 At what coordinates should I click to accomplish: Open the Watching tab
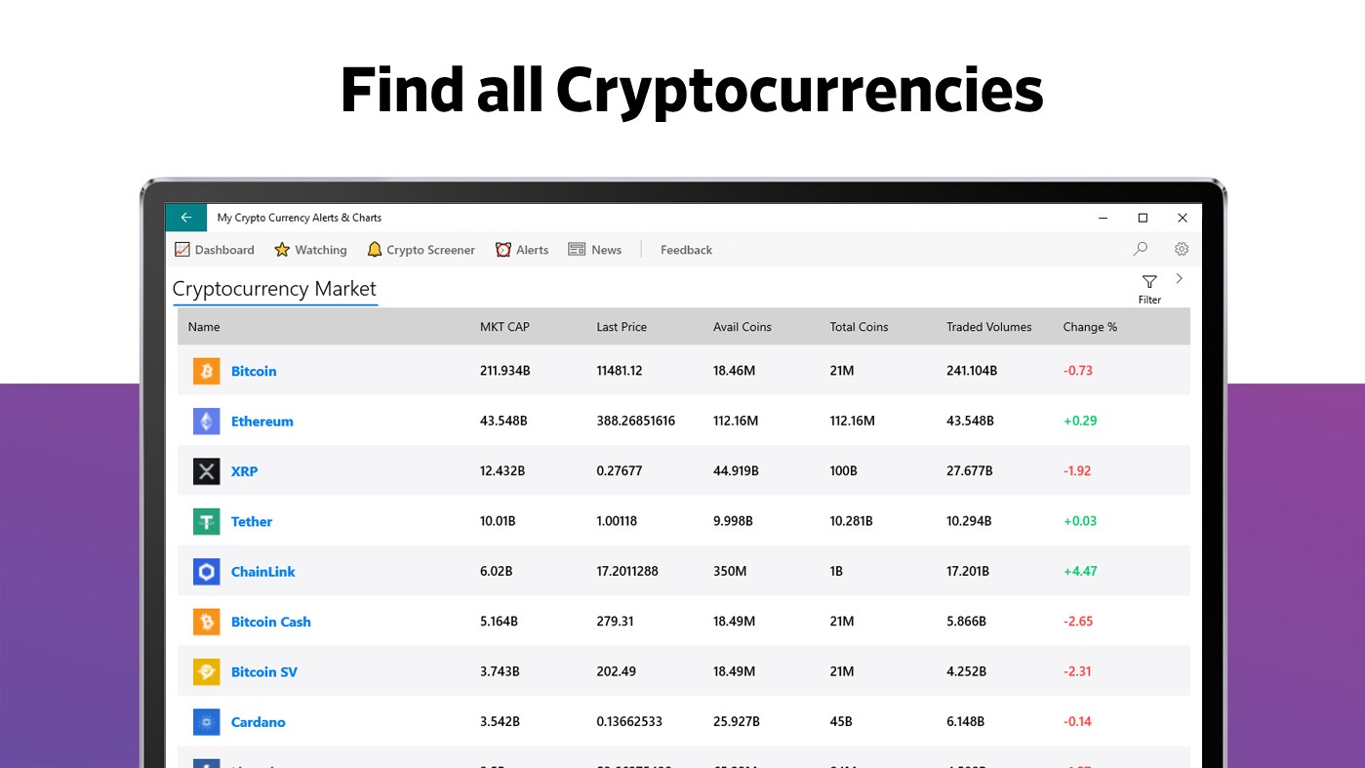310,250
